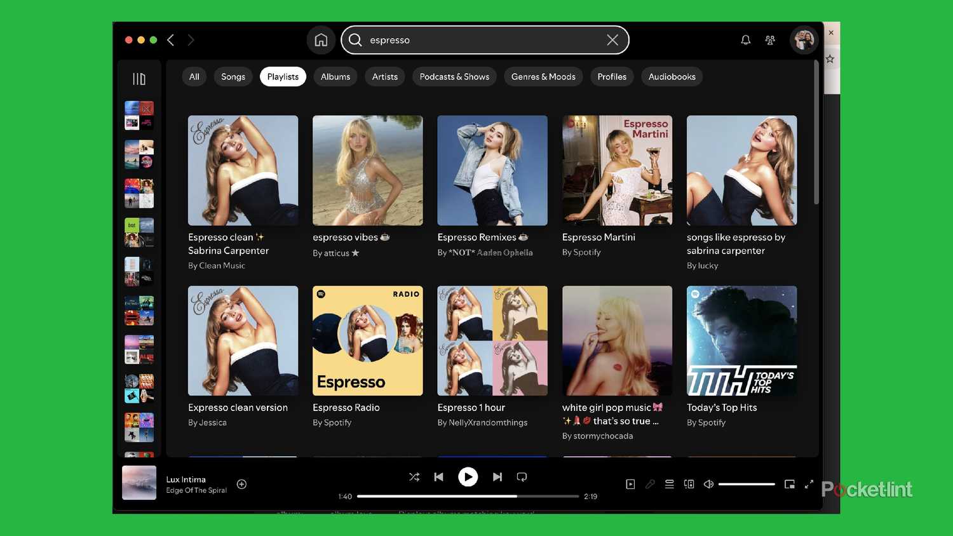Open the notifications bell
The height and width of the screenshot is (536, 953).
(745, 39)
